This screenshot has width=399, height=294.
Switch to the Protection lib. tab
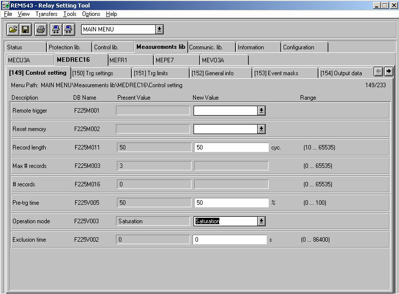click(x=69, y=47)
